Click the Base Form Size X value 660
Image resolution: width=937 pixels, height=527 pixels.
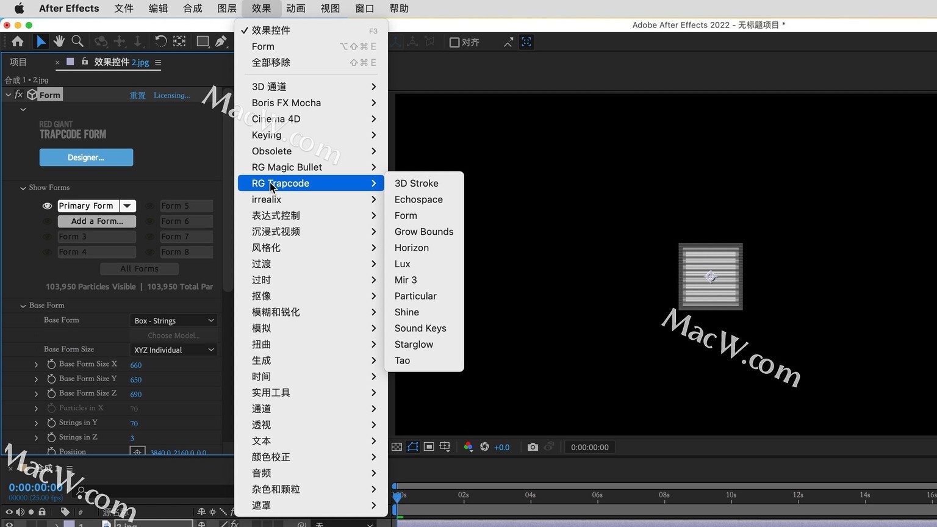tap(135, 365)
